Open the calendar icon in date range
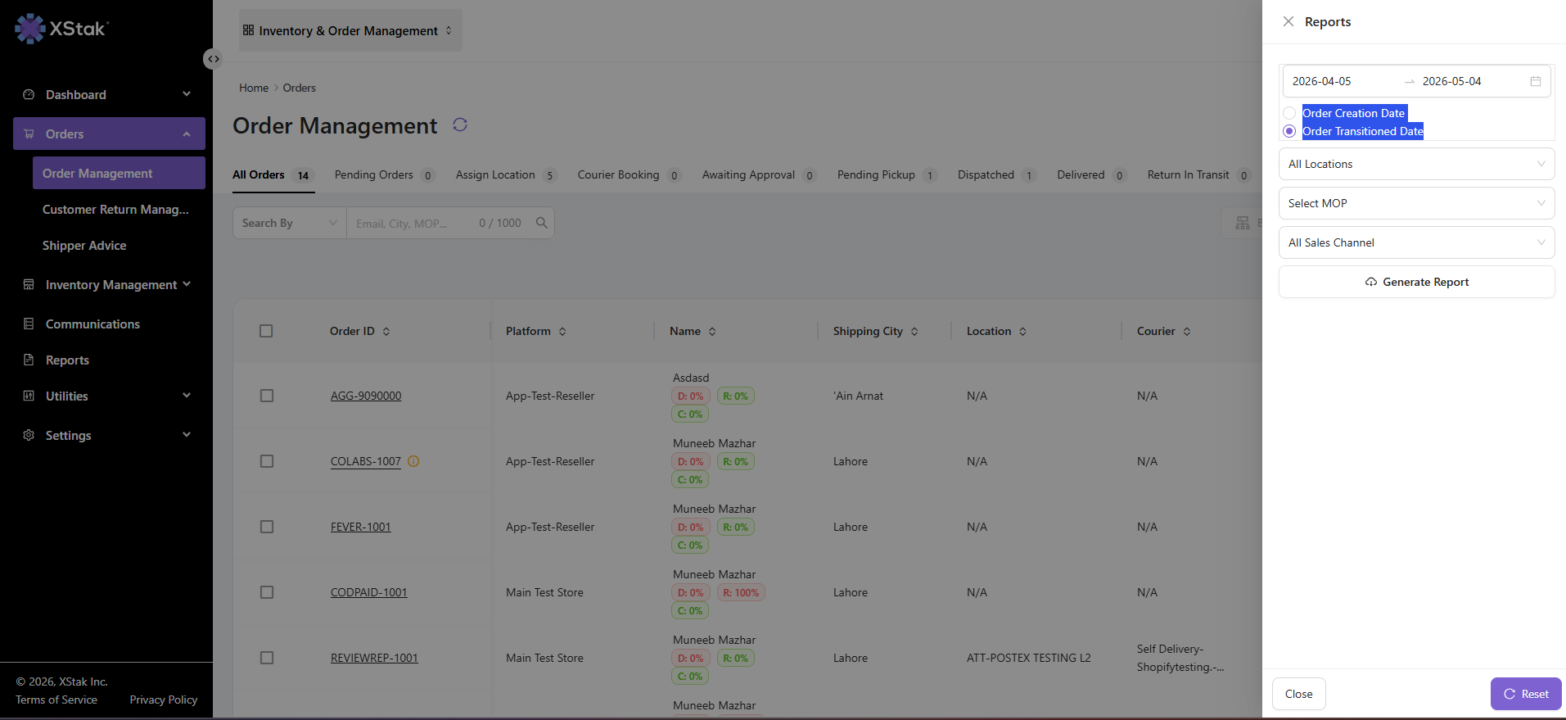The height and width of the screenshot is (720, 1566). 1536,81
